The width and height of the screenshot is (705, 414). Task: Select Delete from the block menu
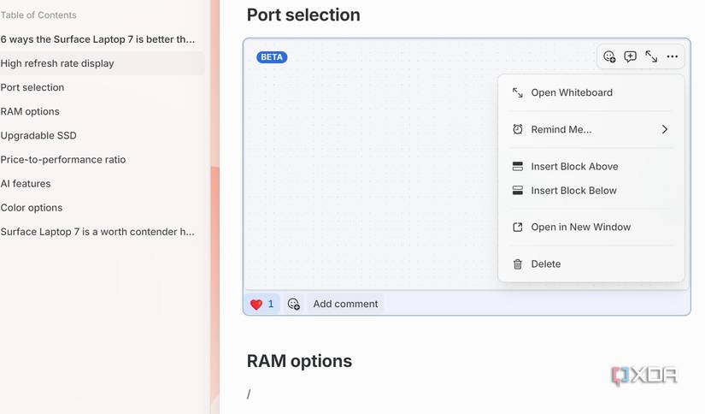click(x=591, y=264)
